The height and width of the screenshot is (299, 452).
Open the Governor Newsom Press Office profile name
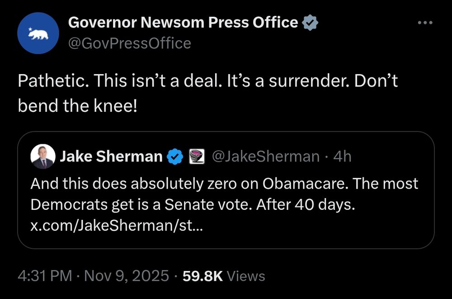coord(183,23)
